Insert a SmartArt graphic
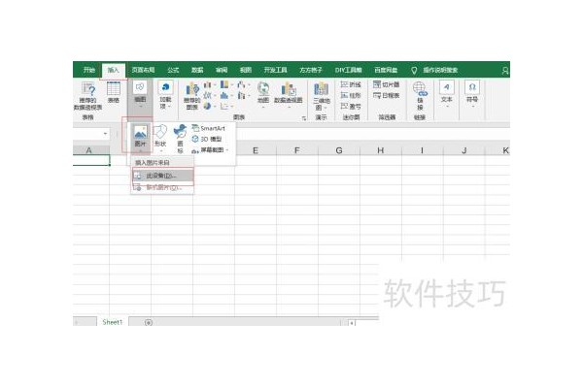Screen dimensions: 583x388 point(208,128)
